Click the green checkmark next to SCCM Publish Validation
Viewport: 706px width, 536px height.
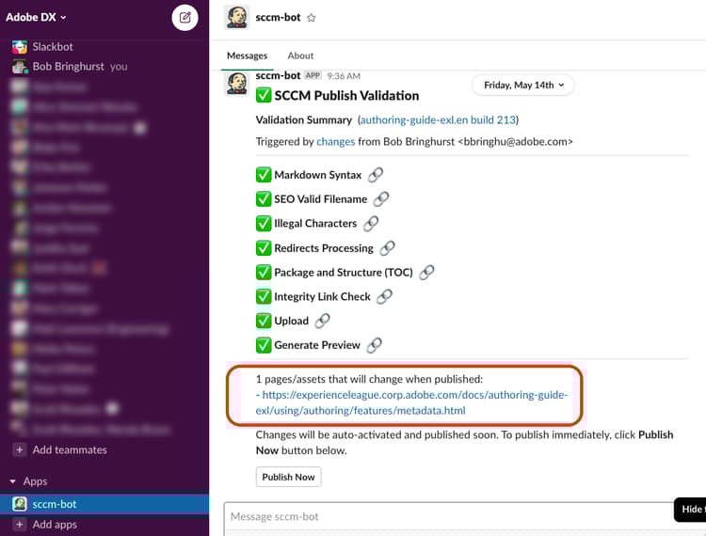tap(264, 95)
